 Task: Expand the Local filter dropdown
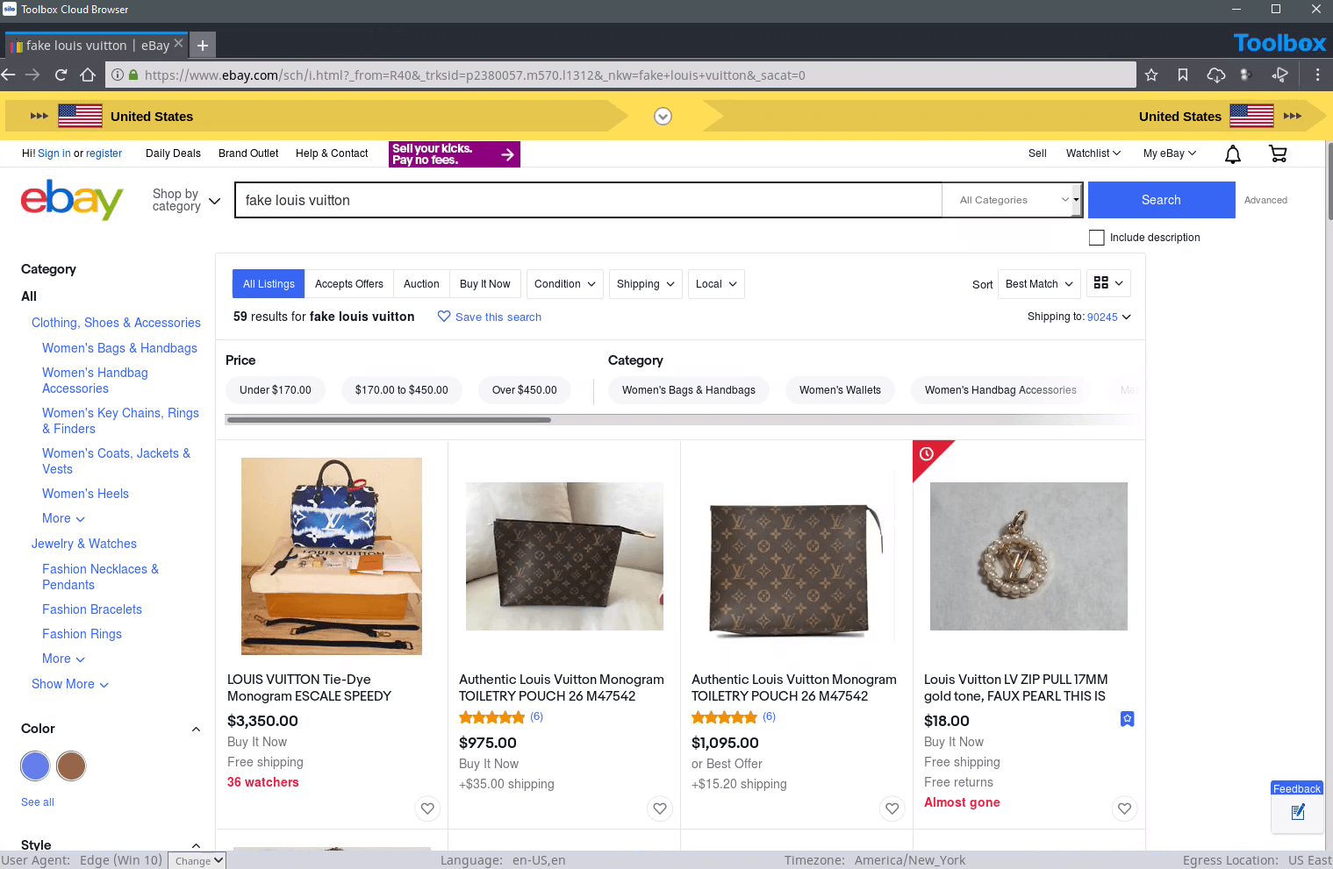716,284
